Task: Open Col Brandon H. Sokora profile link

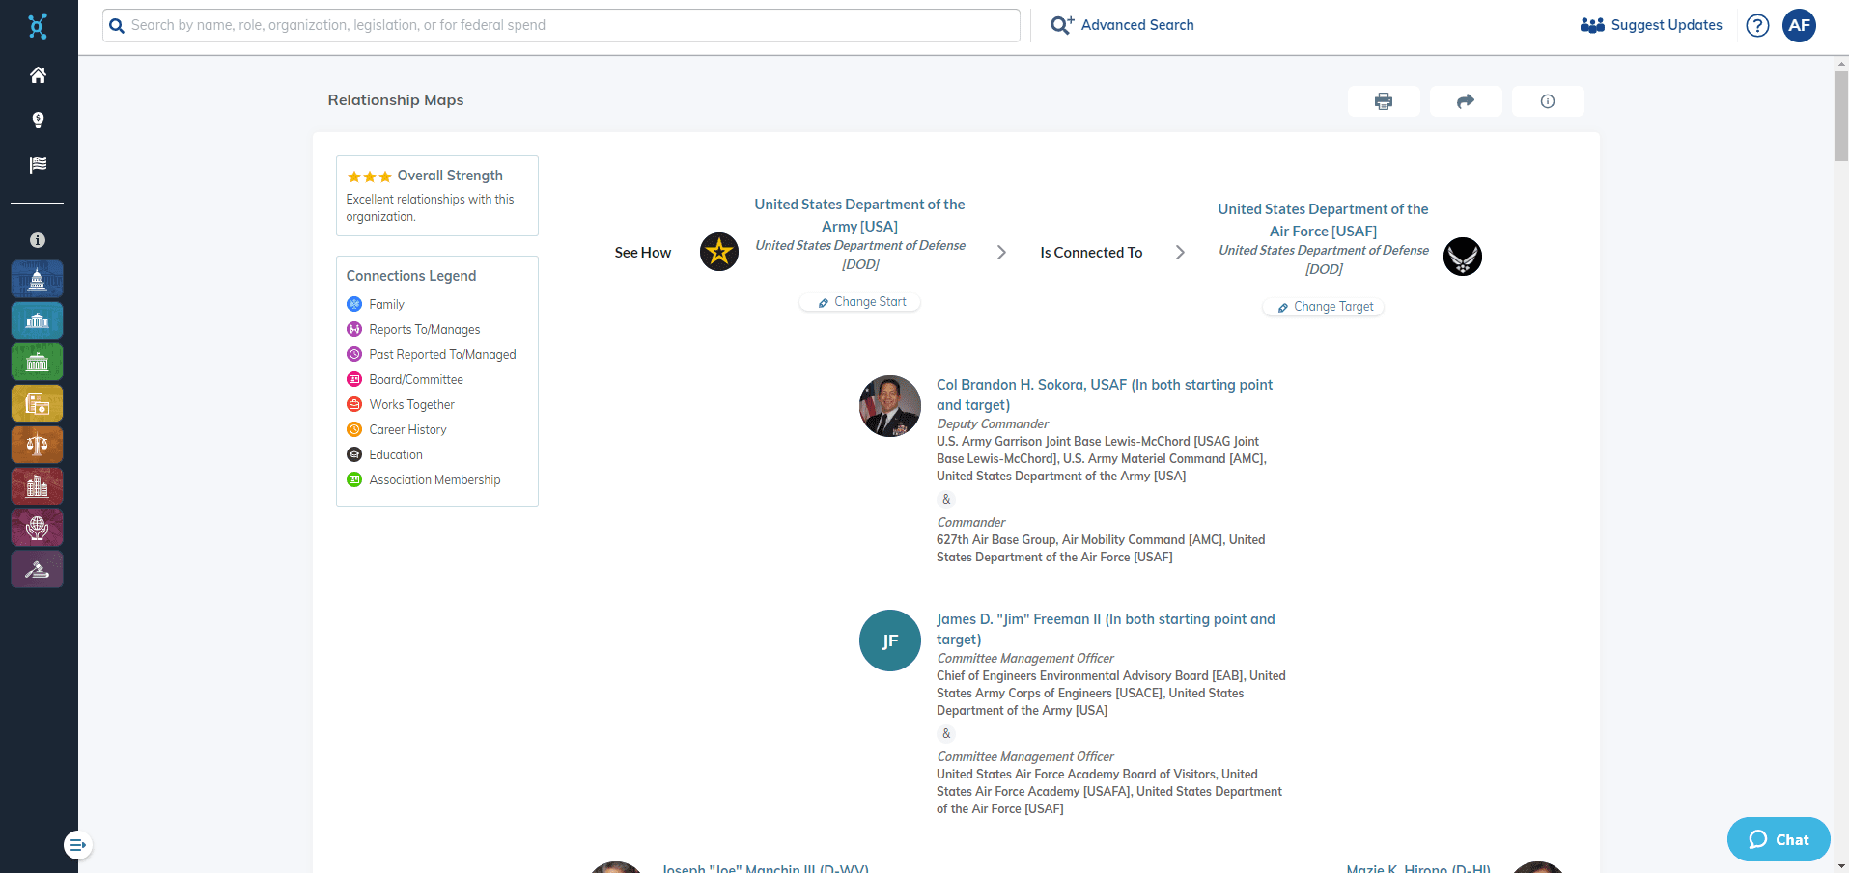Action: click(x=1105, y=395)
